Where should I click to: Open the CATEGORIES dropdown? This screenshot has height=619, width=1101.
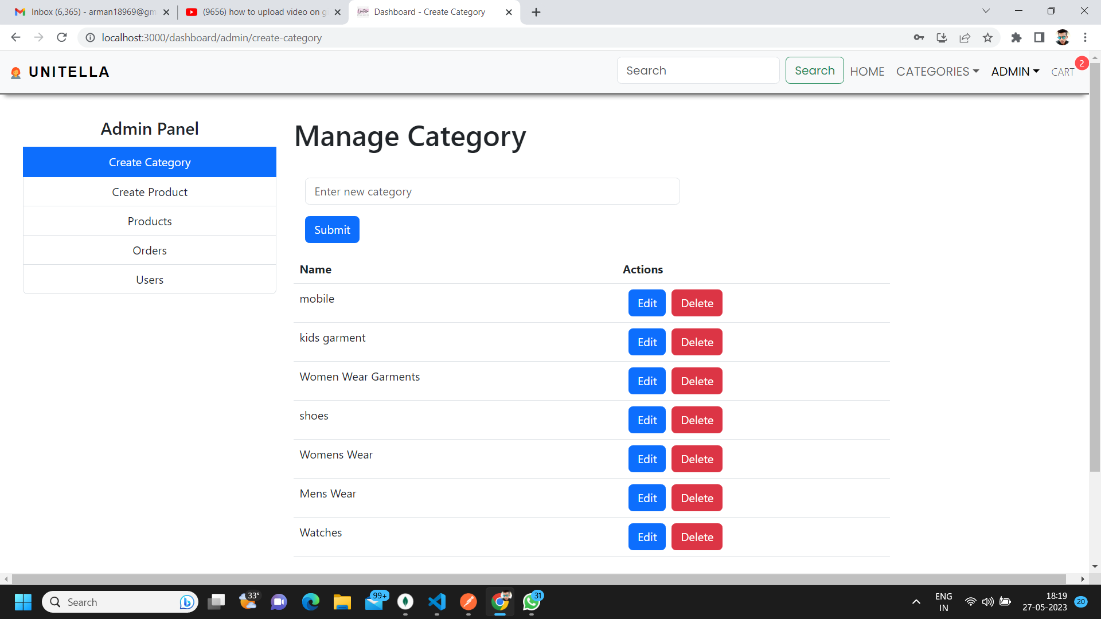pyautogui.click(x=937, y=71)
